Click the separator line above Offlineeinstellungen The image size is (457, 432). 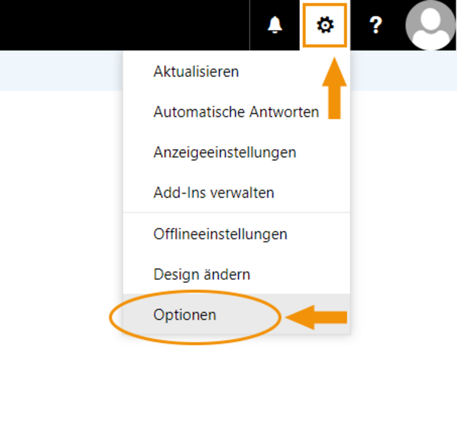pyautogui.click(x=236, y=213)
